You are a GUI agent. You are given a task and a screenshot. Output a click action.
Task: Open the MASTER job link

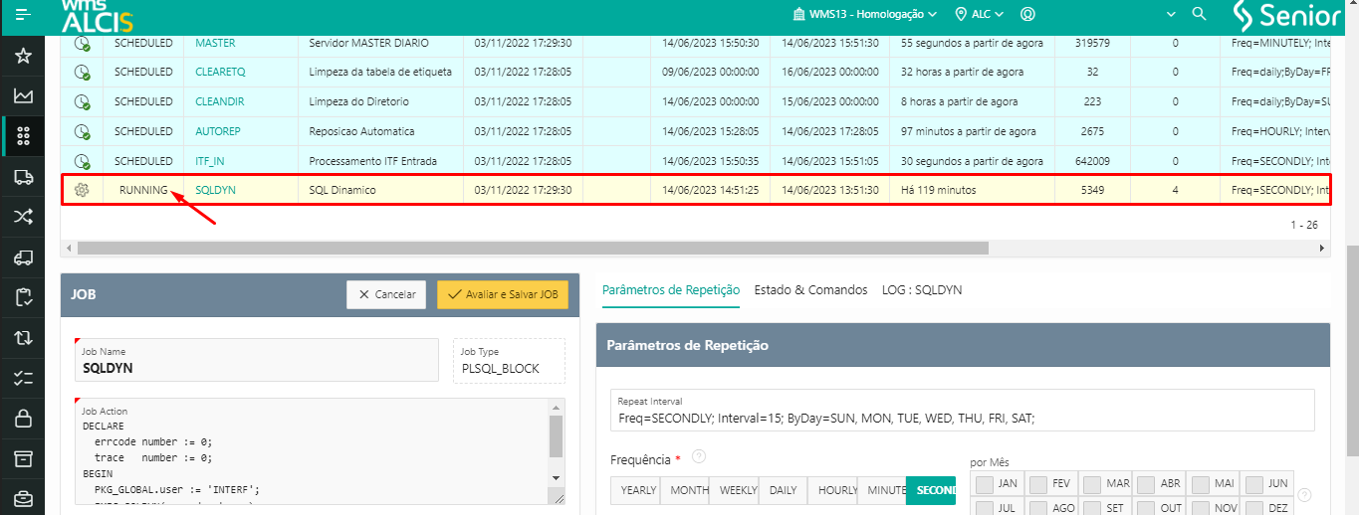click(x=215, y=44)
